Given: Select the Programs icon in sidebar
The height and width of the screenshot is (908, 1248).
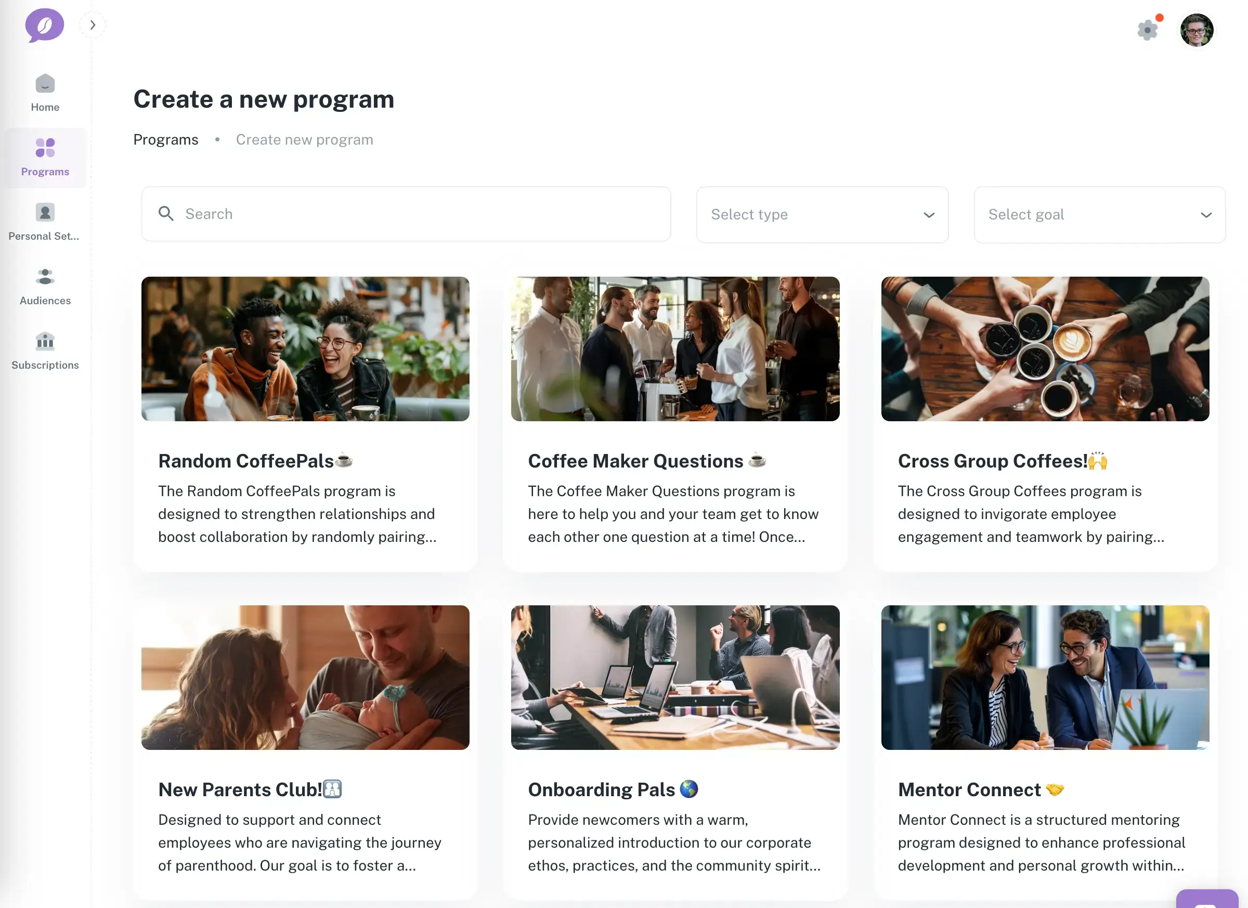Looking at the screenshot, I should (45, 148).
